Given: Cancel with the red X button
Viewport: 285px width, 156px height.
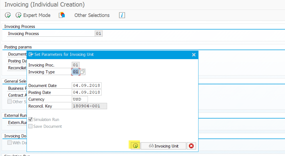Looking at the screenshot, I should point(191,146).
